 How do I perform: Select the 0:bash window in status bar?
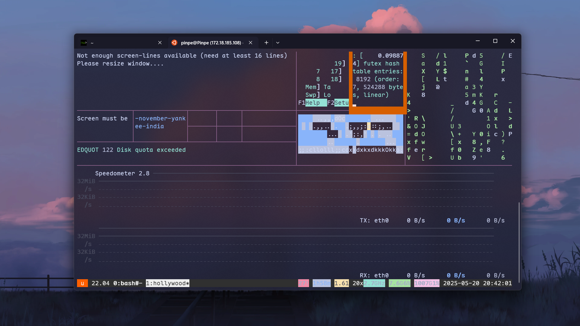(x=126, y=283)
